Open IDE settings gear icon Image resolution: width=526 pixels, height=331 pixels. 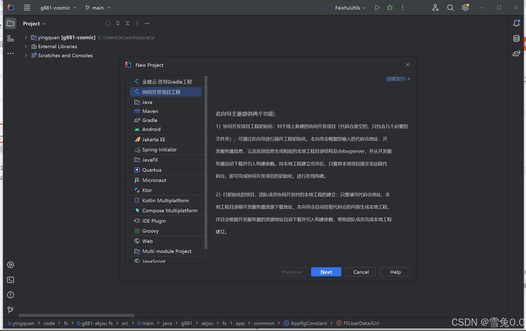click(x=465, y=8)
